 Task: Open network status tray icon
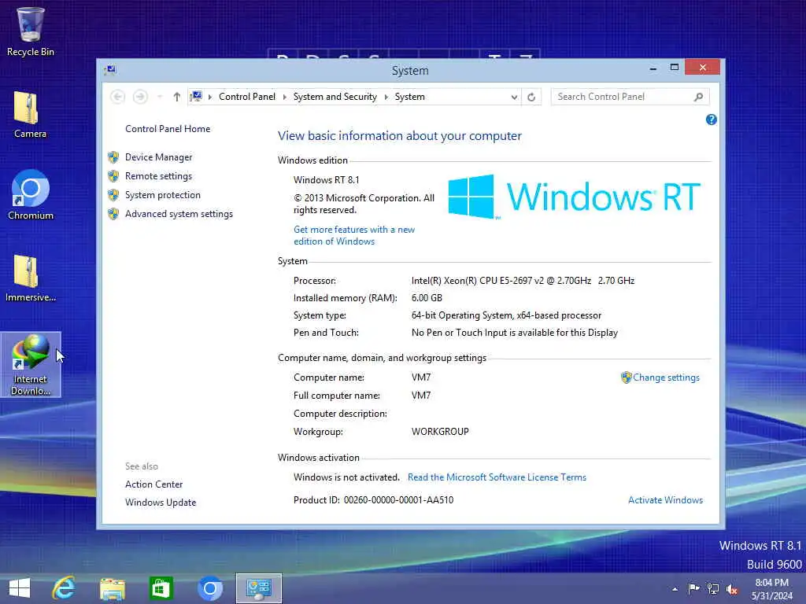713,588
